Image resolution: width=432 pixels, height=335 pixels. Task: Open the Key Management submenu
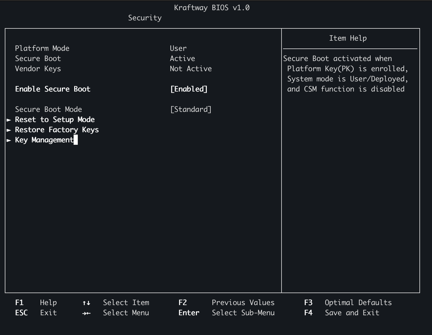(x=44, y=140)
